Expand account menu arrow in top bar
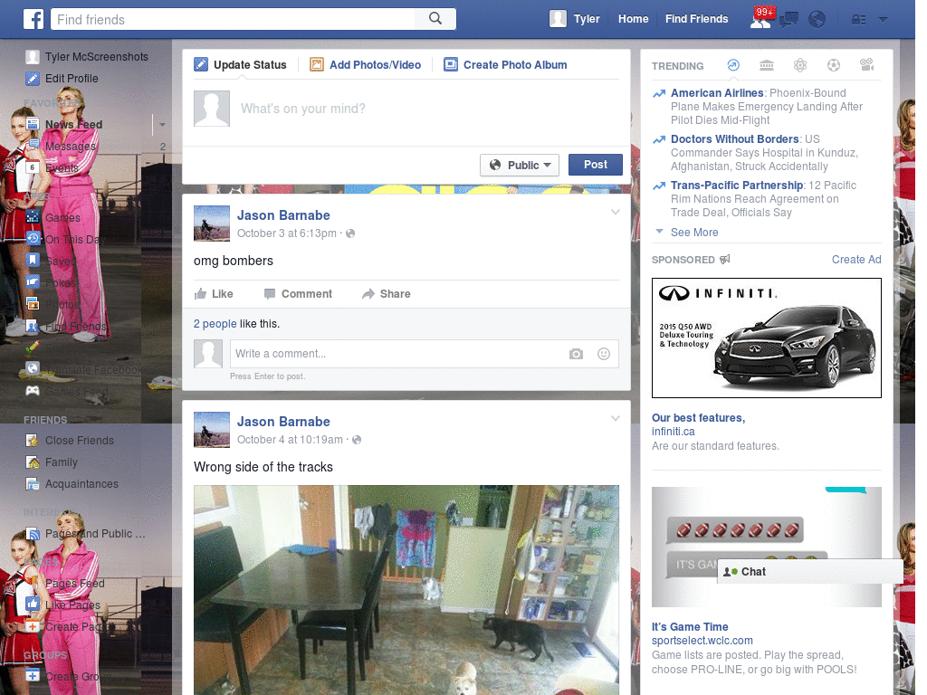 point(883,19)
